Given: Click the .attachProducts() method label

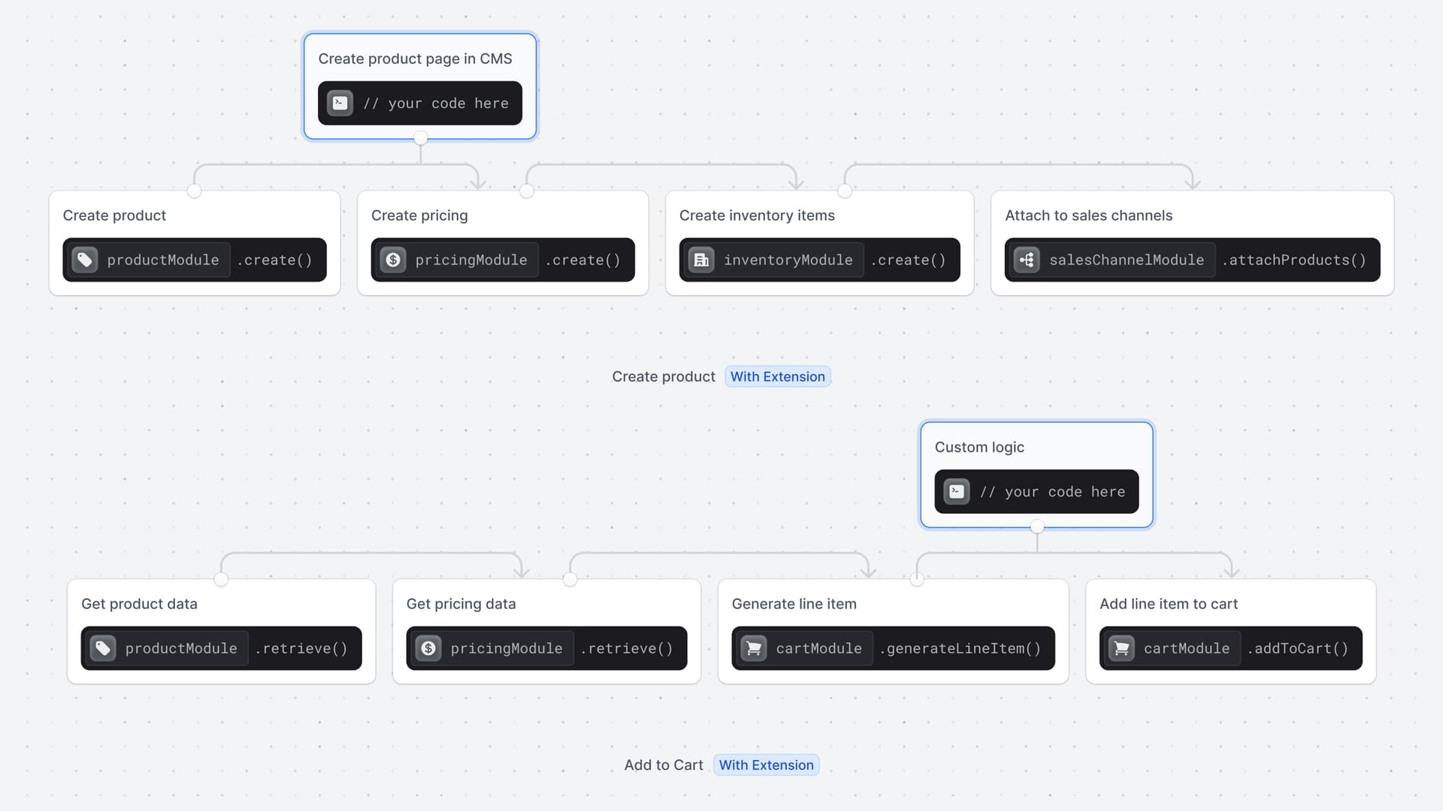Looking at the screenshot, I should [1293, 260].
